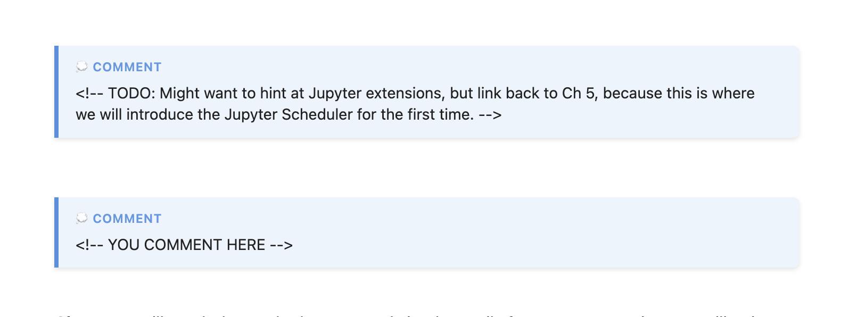Select the COMMENT label of the TODO box
Image resolution: width=841 pixels, height=317 pixels.
127,67
